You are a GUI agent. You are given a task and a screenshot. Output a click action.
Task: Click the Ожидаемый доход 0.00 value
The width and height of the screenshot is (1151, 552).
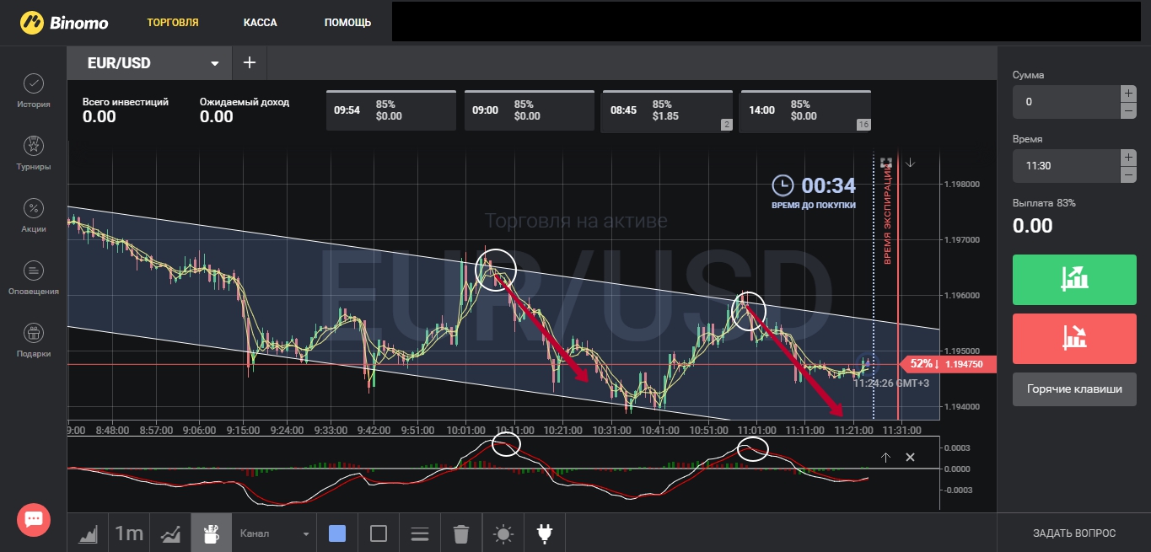pyautogui.click(x=245, y=110)
